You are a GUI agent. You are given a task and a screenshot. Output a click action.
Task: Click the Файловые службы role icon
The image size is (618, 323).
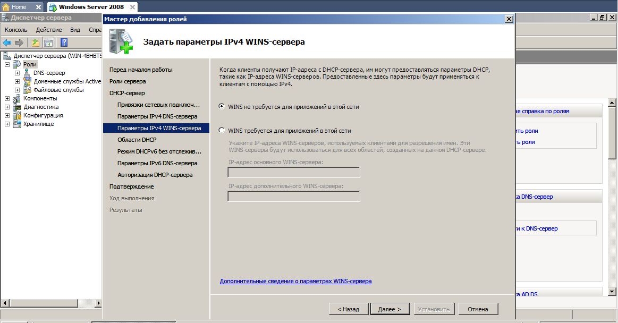point(27,90)
